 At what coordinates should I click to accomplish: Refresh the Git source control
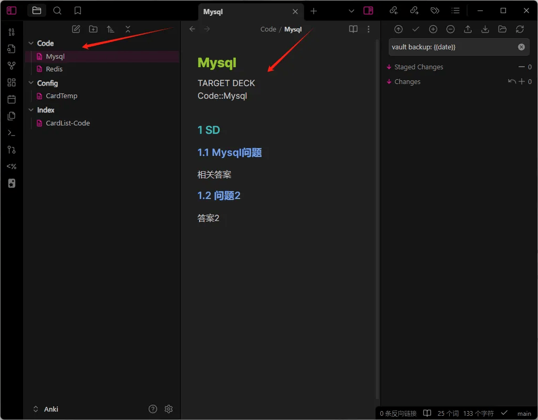(520, 29)
